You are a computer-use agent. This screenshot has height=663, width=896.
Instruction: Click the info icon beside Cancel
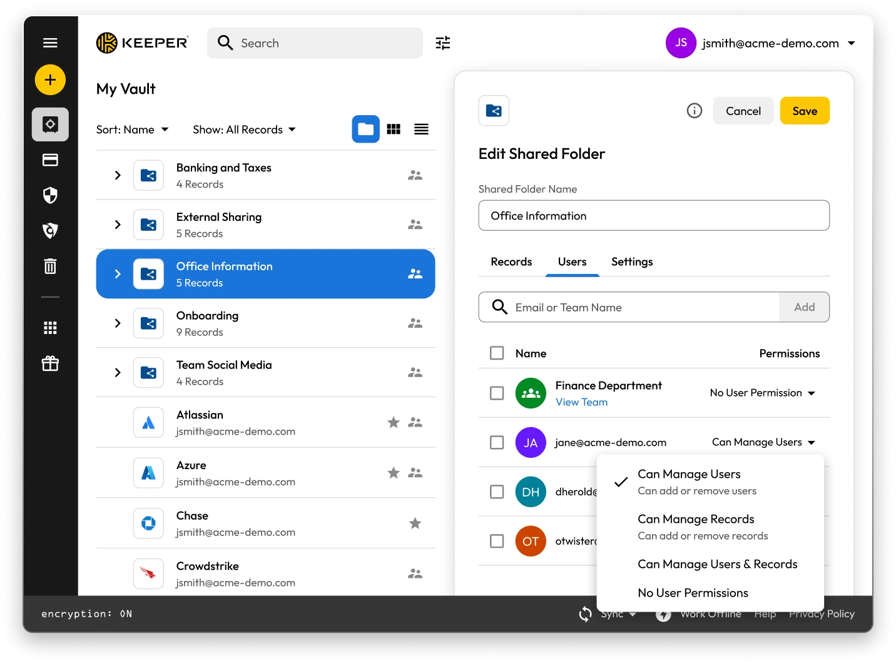[695, 111]
